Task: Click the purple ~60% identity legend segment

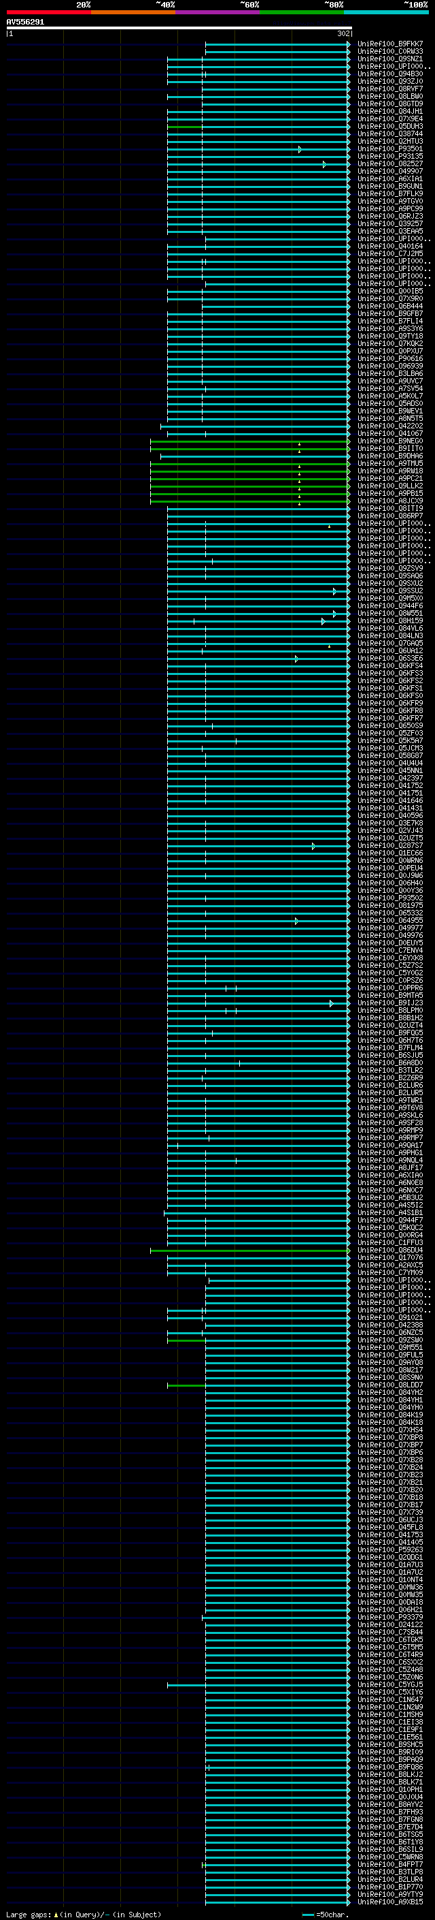Action: click(x=217, y=12)
